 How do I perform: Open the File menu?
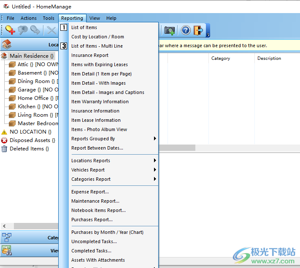click(x=10, y=18)
